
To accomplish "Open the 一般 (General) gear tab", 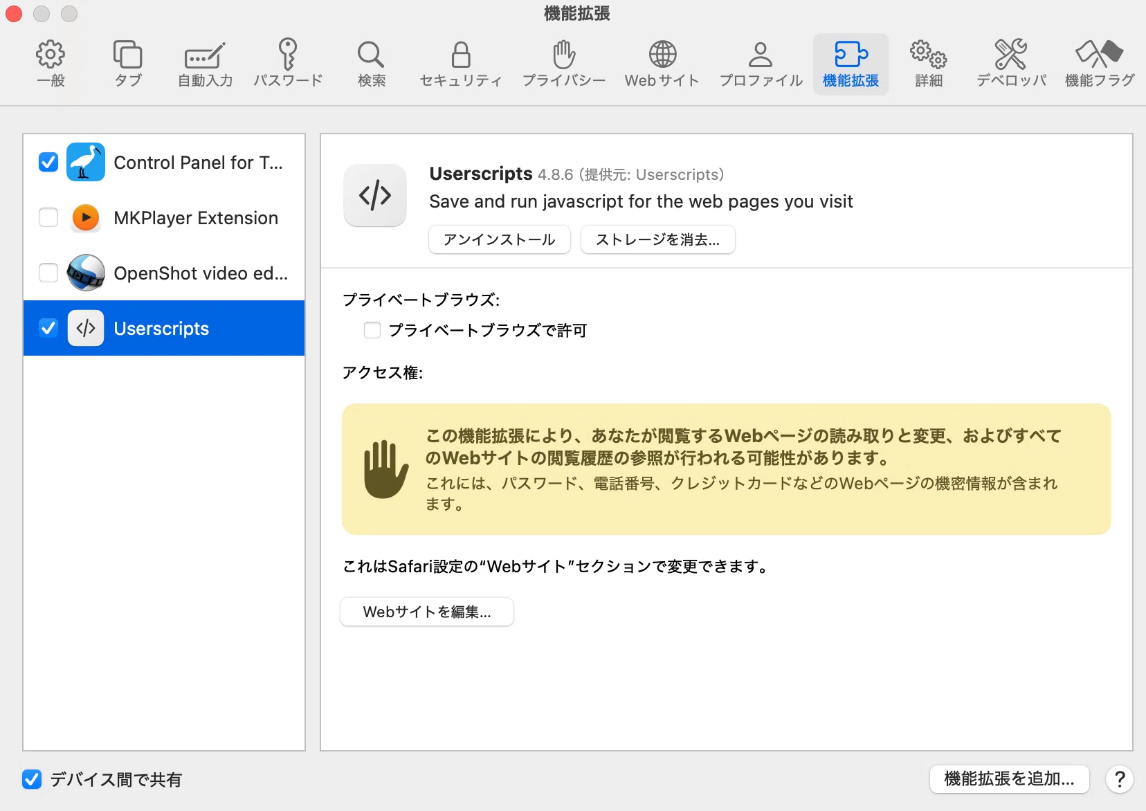I will coord(51,64).
